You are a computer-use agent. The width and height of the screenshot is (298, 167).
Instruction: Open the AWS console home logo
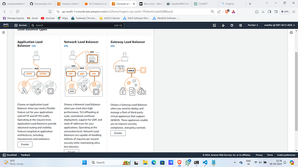point(6,25)
